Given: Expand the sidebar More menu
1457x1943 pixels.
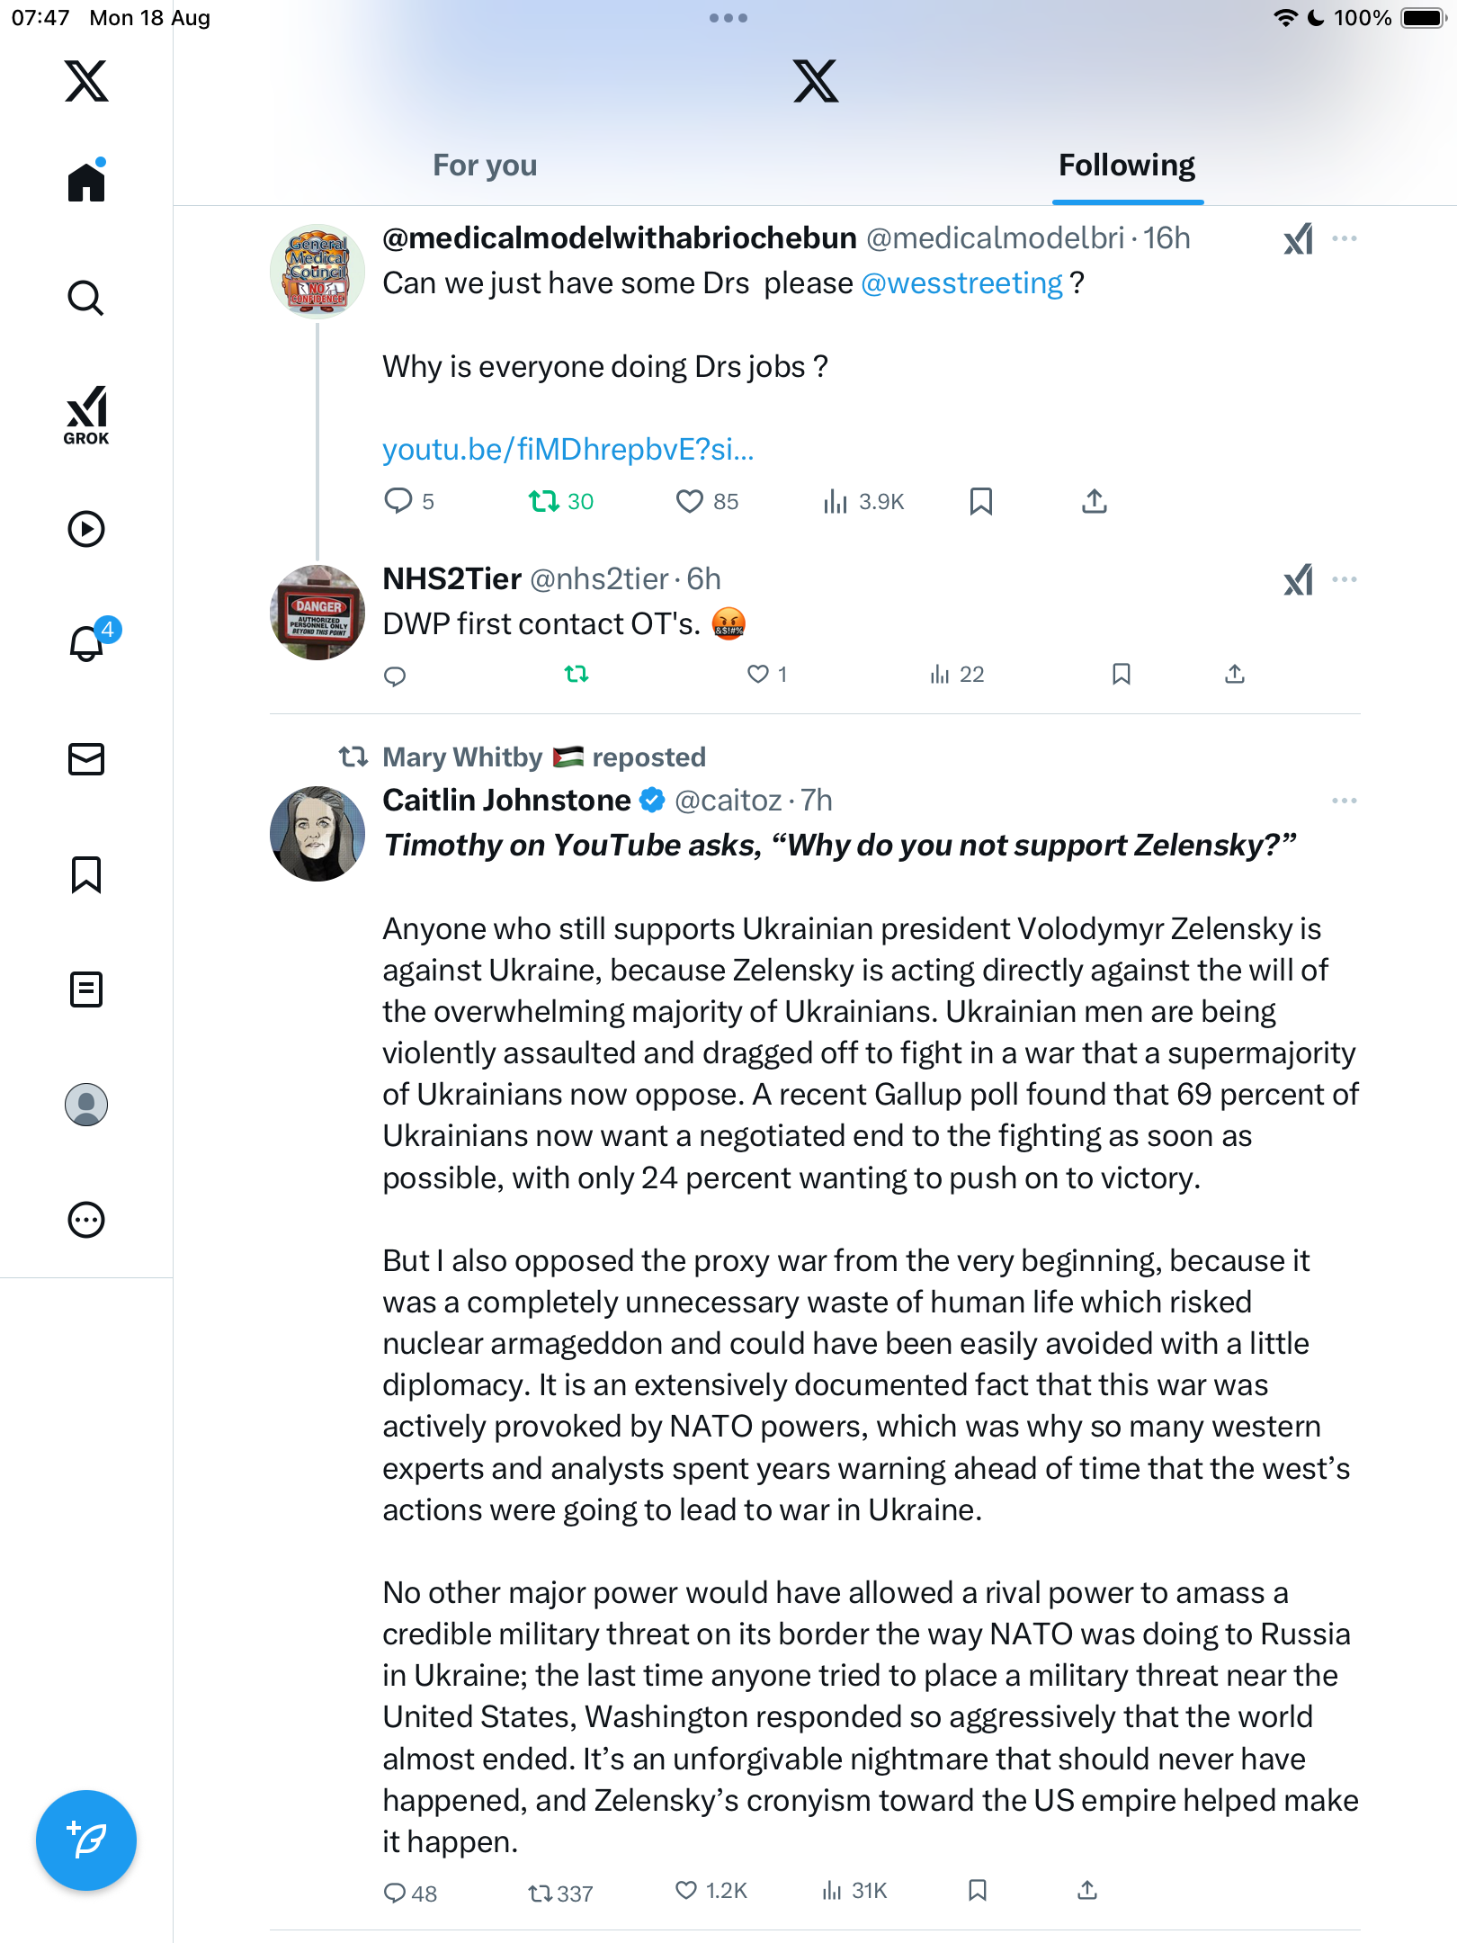Looking at the screenshot, I should coord(86,1220).
